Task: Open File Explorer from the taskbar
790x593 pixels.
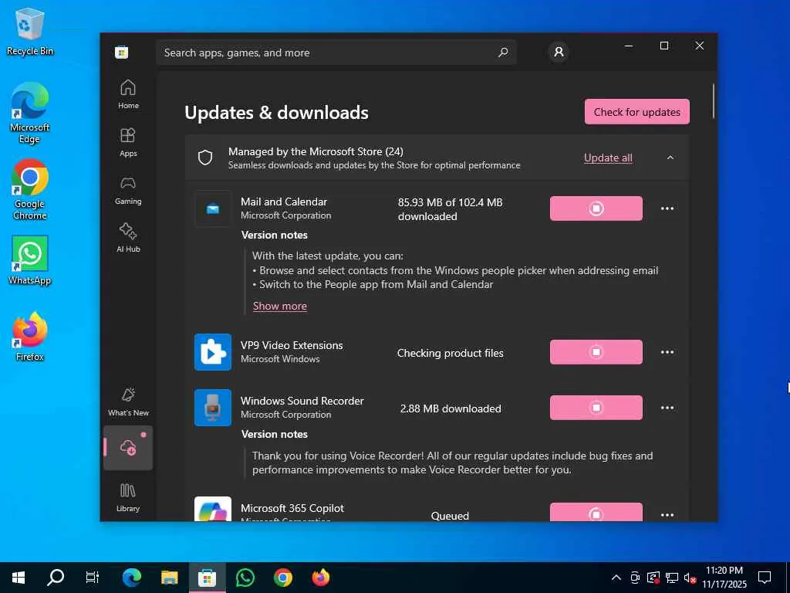Action: (169, 578)
